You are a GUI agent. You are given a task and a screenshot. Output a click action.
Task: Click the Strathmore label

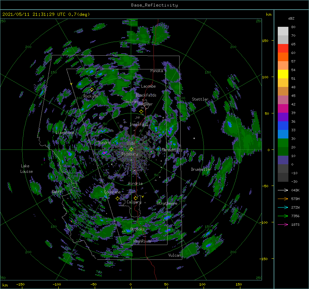click(167, 203)
